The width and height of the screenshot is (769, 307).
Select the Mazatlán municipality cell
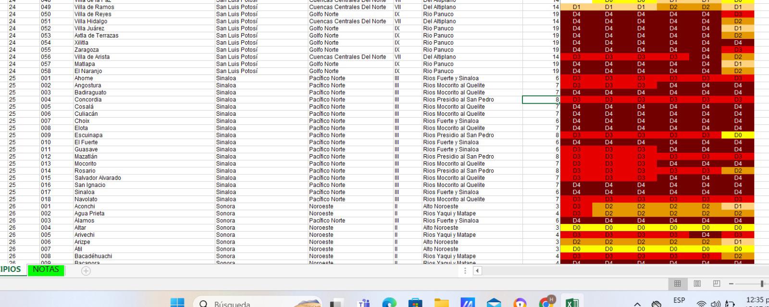point(86,157)
